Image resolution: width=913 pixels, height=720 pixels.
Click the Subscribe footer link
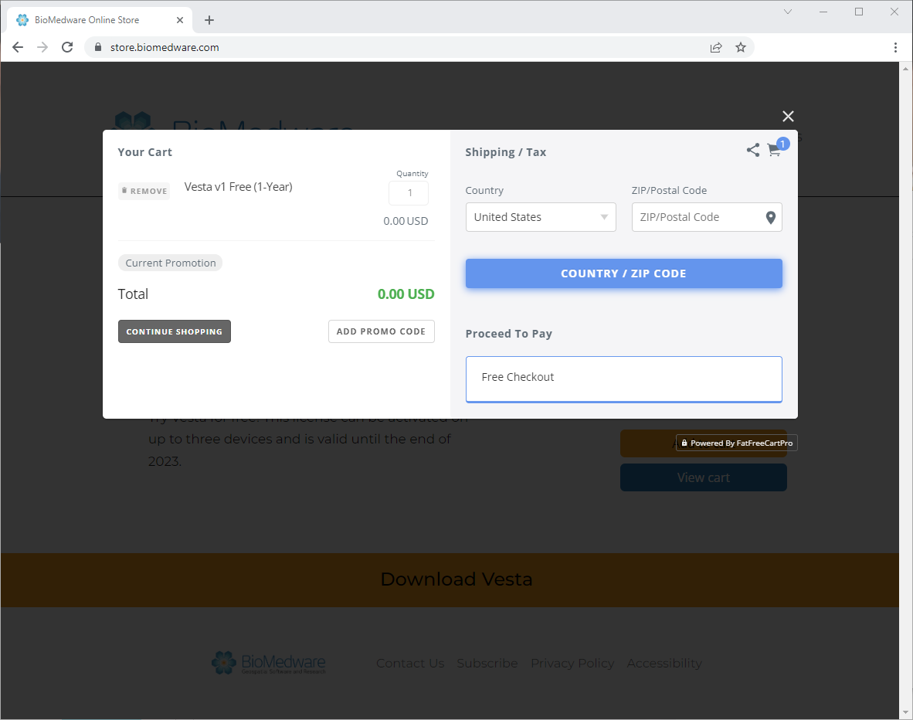point(487,664)
